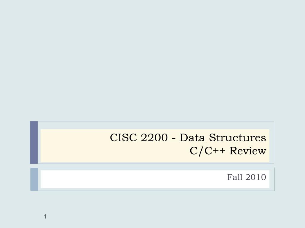
Task: Click the word "Review" in the title
Action: (x=248, y=151)
